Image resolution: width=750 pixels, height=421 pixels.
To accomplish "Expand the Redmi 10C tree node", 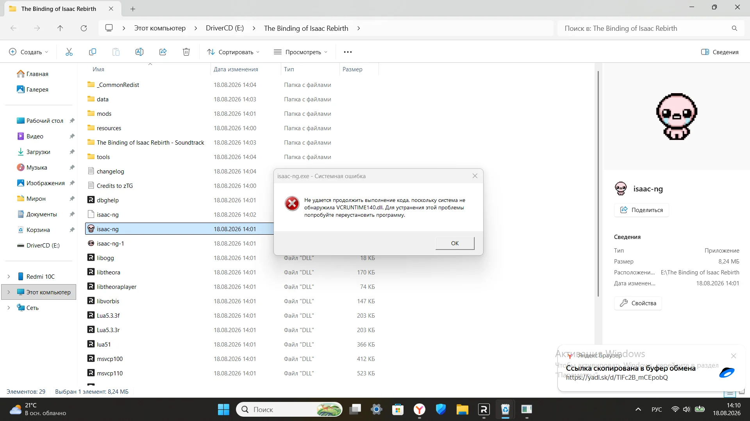I will 9,277.
